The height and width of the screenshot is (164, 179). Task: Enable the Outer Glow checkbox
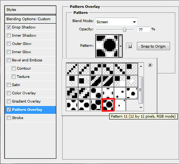point(9,43)
